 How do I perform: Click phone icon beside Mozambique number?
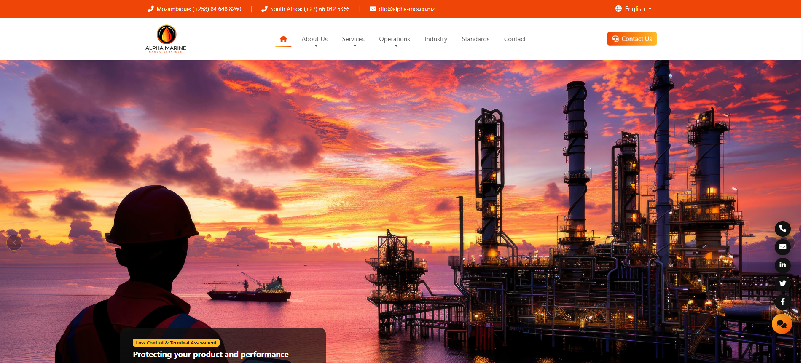pyautogui.click(x=150, y=9)
